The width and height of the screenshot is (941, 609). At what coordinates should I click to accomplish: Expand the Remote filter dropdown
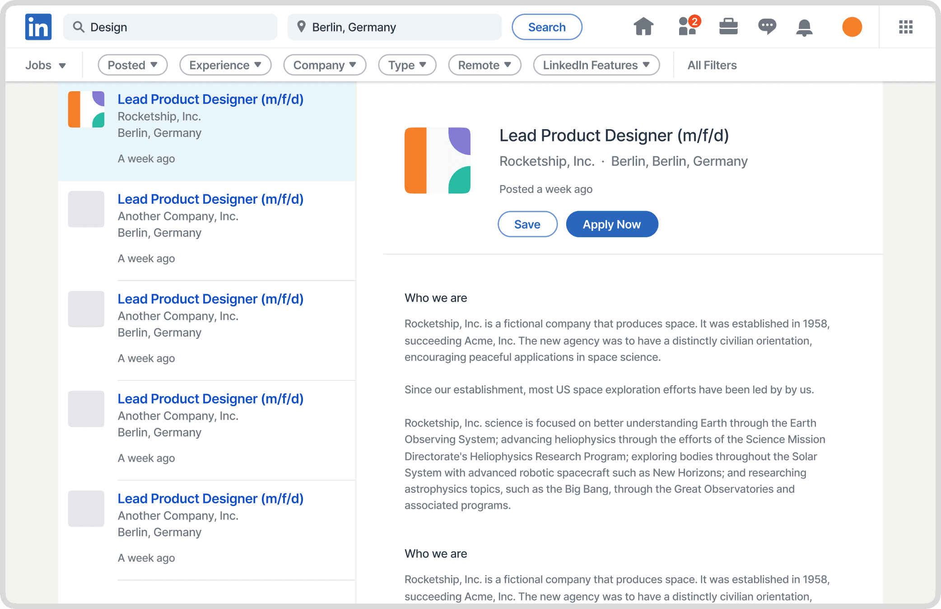[484, 65]
